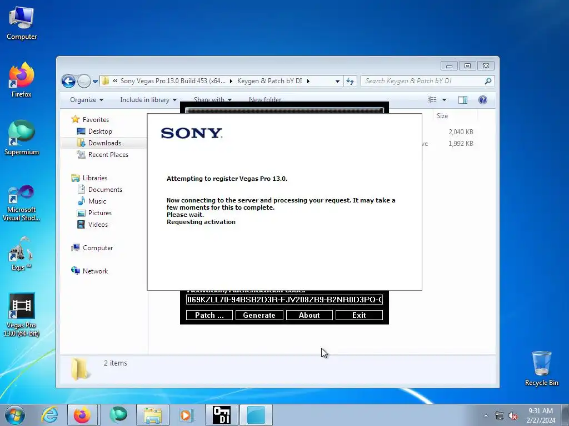Click the Exit button in keygen
The height and width of the screenshot is (426, 569).
click(x=359, y=315)
